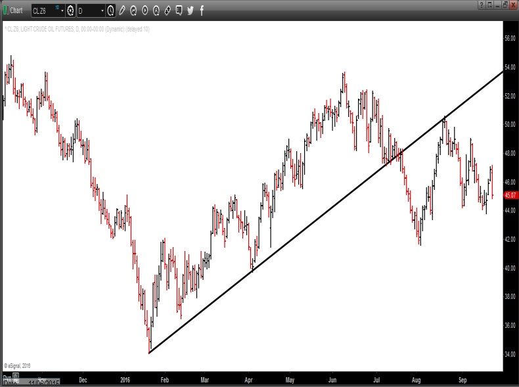Screen dimensions: 519x387
Task: Select the pencil drawing tool
Action: [122, 11]
